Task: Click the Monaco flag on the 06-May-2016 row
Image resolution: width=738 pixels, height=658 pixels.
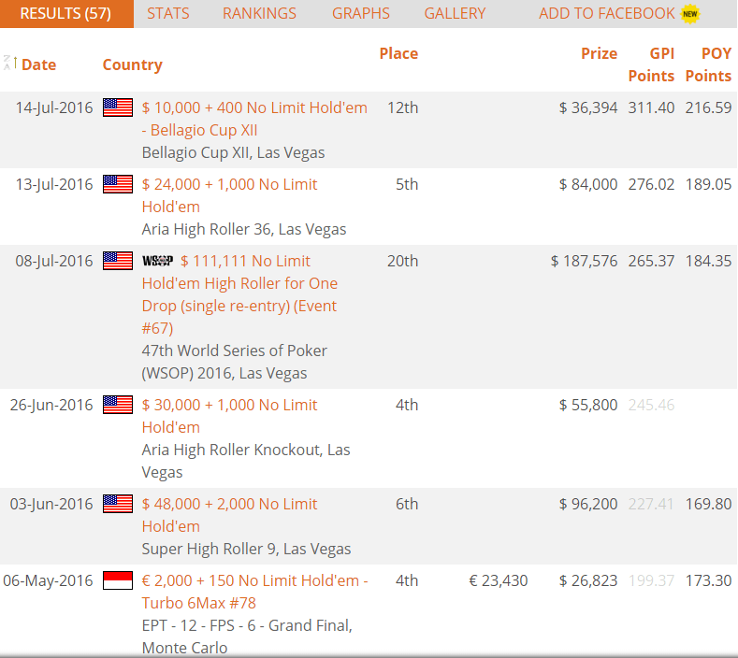Action: tap(118, 580)
